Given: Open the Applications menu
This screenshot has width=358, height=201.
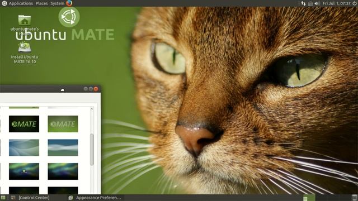Looking at the screenshot, I should pyautogui.click(x=21, y=3).
